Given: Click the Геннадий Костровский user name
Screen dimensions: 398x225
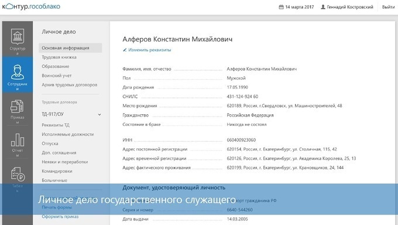Looking at the screenshot, I should (350, 7).
